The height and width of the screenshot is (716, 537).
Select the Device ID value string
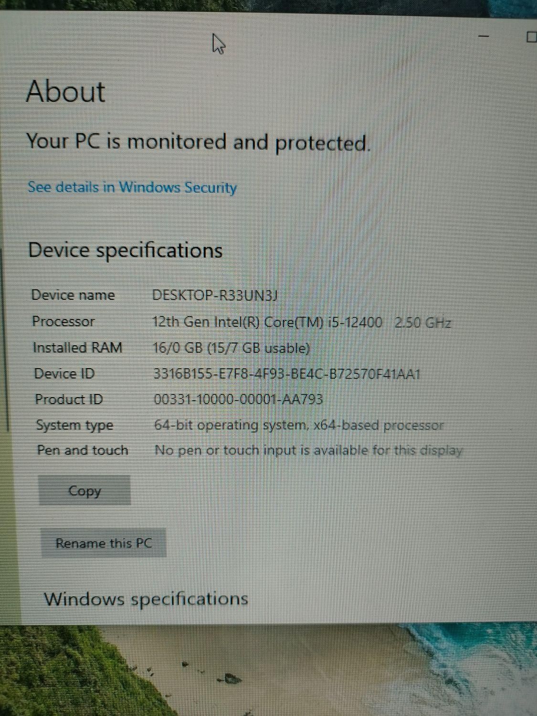[287, 374]
